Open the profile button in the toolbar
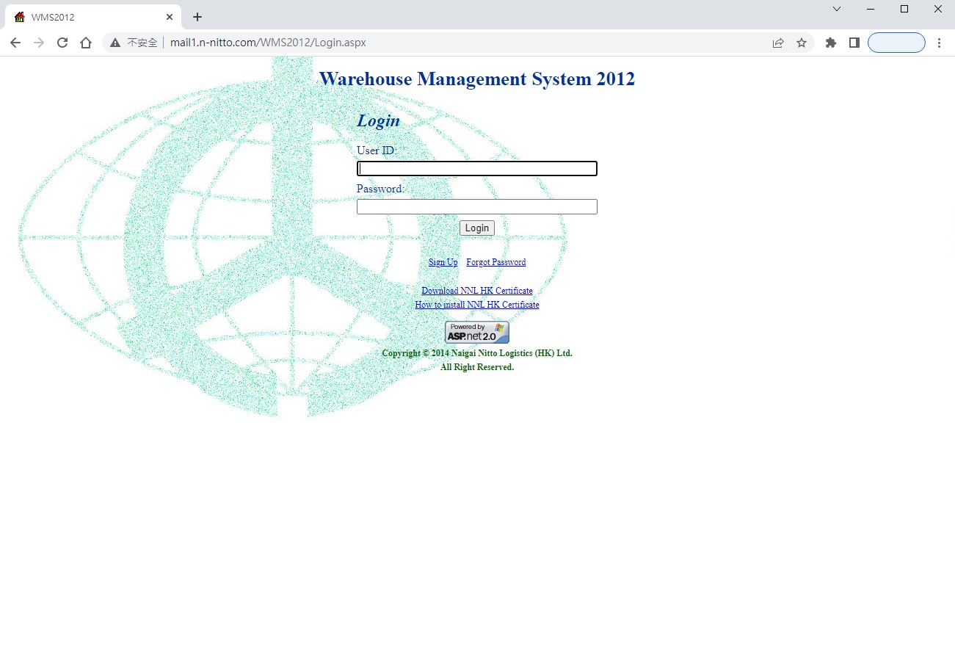 [896, 43]
